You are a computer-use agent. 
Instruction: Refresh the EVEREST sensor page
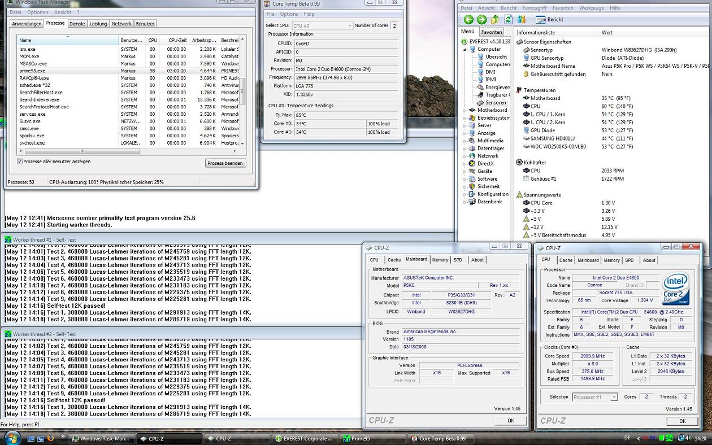508,20
